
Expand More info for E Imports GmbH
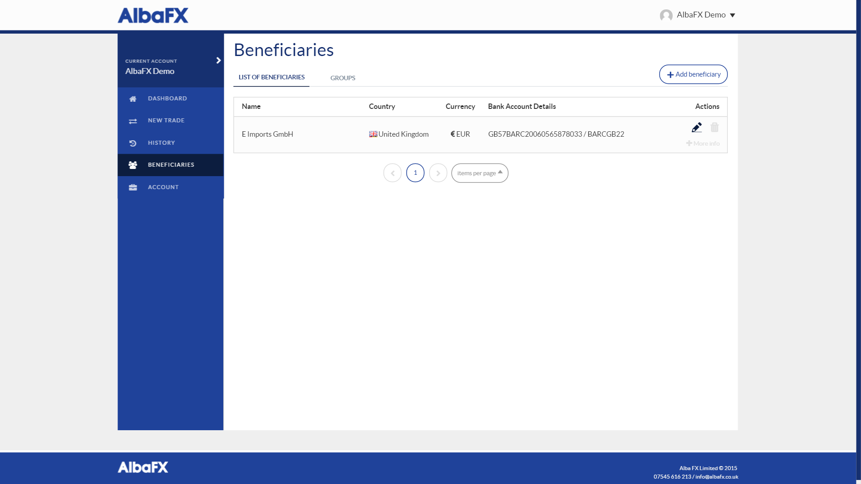pyautogui.click(x=703, y=143)
